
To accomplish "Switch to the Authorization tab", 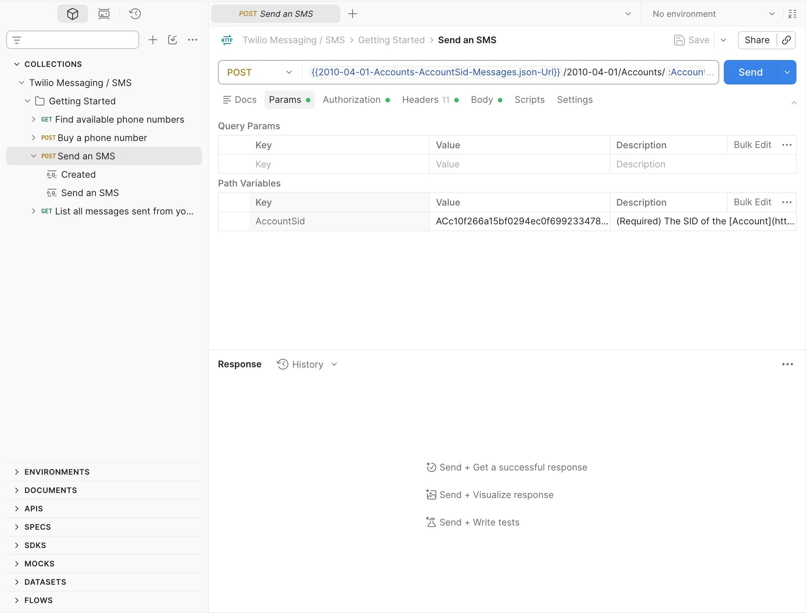I will click(356, 100).
